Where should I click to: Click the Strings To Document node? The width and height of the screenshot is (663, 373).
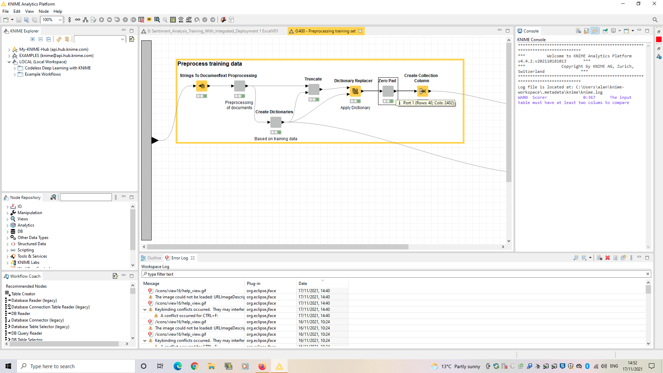point(202,86)
